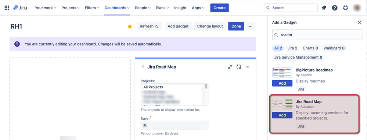Click the Change layout button
Screen dimensions: 367x140
pos(210,26)
